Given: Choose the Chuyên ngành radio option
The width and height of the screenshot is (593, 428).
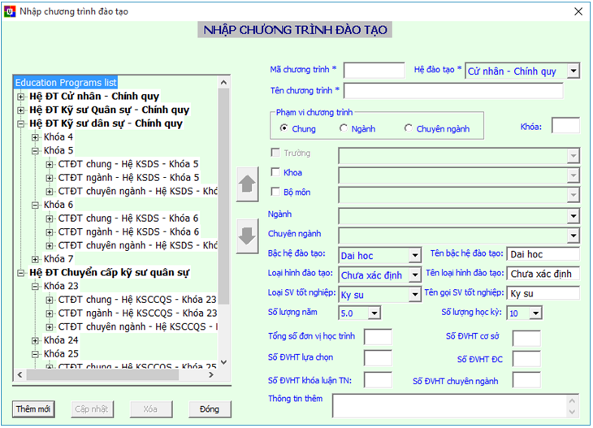Looking at the screenshot, I should pyautogui.click(x=409, y=128).
